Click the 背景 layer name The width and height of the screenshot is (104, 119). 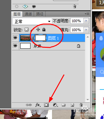coord(37,46)
